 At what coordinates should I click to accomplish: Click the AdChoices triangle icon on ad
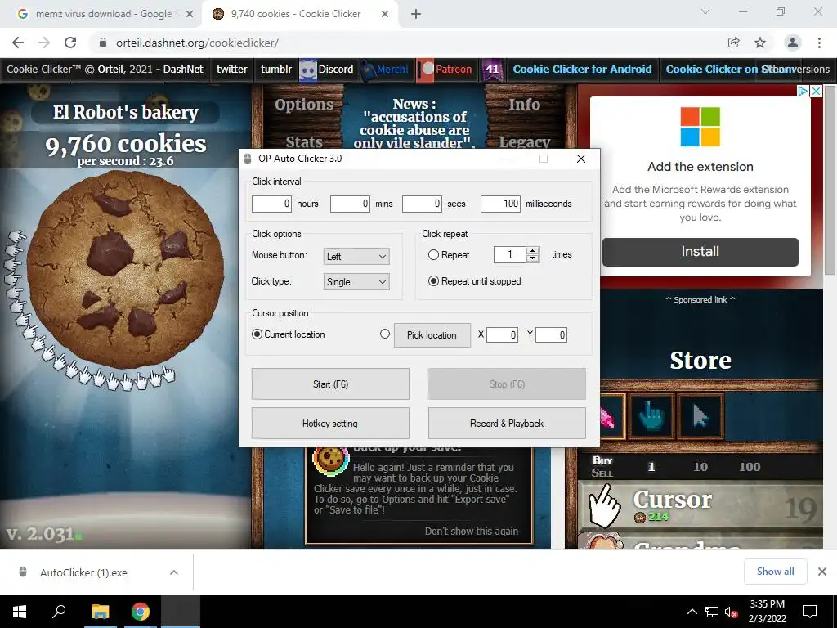click(803, 91)
